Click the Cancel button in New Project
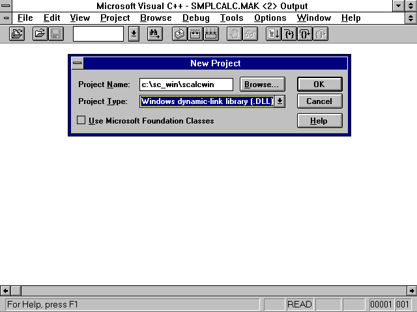Screen dimensions: 417x312 (x=319, y=101)
